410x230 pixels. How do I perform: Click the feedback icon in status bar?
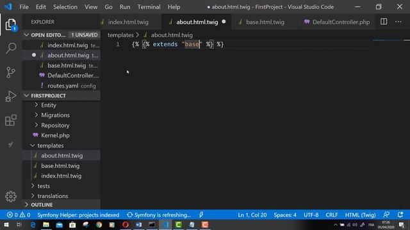[x=386, y=215]
